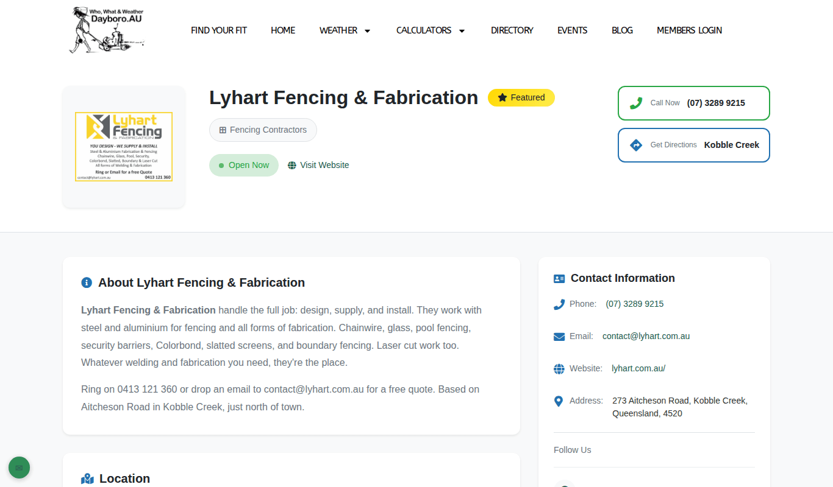Click the blue directions arrow icon
The height and width of the screenshot is (487, 833).
coord(636,145)
